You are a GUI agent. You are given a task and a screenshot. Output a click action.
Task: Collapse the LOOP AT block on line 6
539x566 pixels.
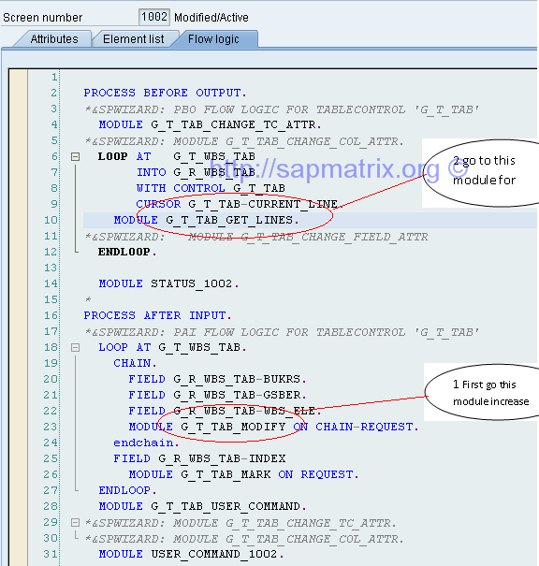point(75,156)
